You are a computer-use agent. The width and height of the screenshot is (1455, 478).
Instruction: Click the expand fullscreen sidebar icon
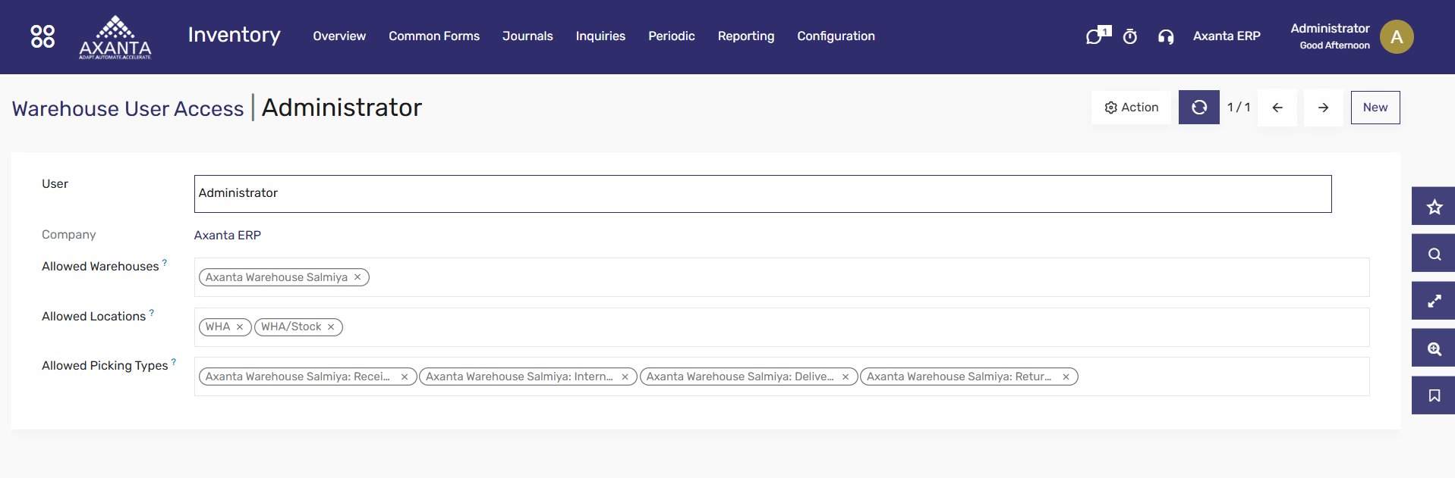point(1434,301)
